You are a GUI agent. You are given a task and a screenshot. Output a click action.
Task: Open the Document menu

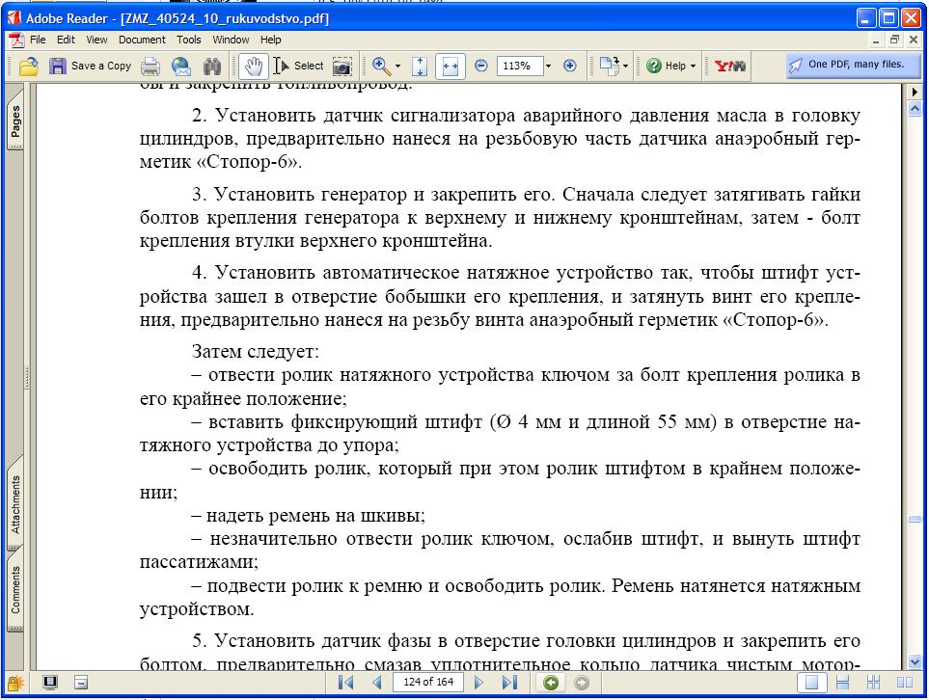(x=142, y=40)
